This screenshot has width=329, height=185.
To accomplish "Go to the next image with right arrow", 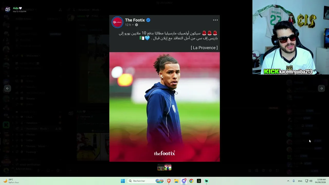I will click(x=321, y=88).
